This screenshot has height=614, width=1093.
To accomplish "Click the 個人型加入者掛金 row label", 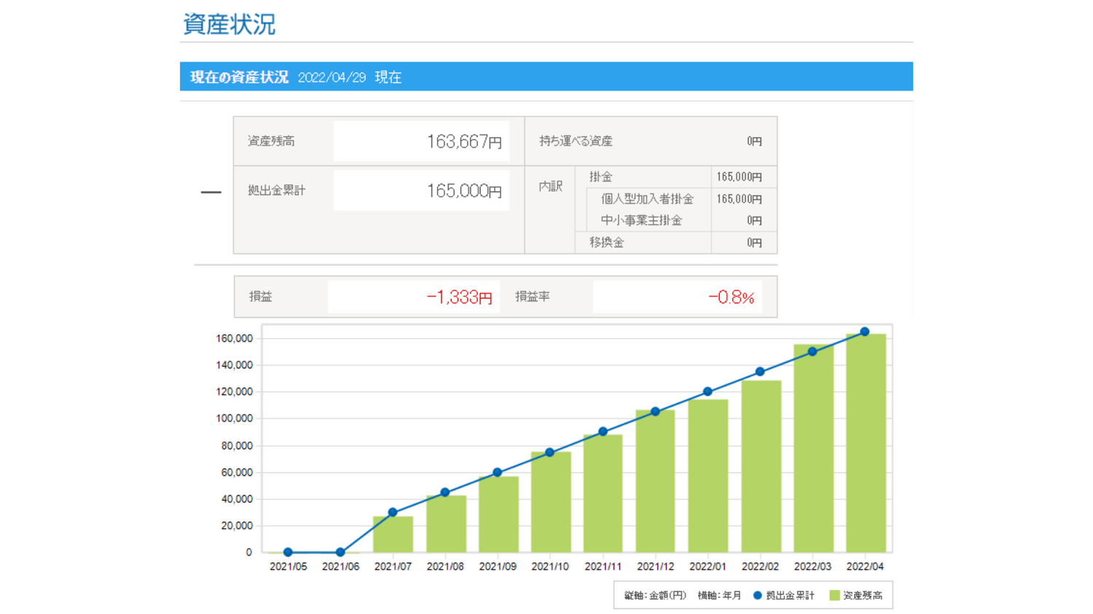I will pos(647,199).
